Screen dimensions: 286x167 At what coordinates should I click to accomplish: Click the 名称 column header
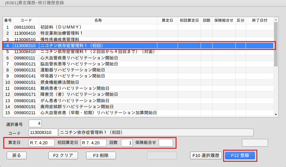(98, 20)
